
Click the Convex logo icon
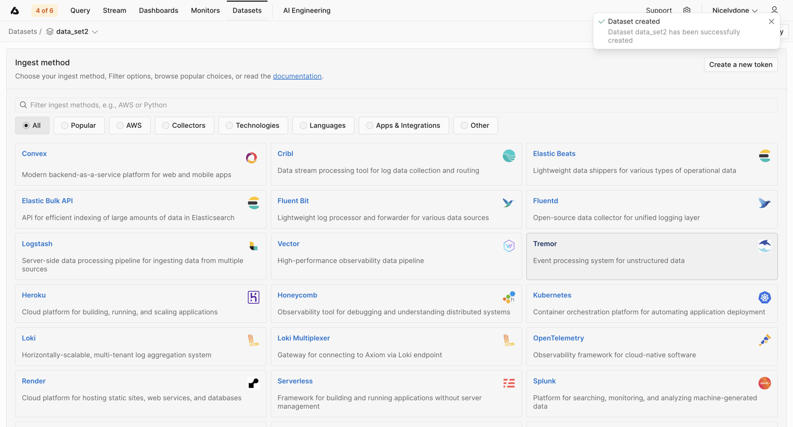tap(252, 157)
